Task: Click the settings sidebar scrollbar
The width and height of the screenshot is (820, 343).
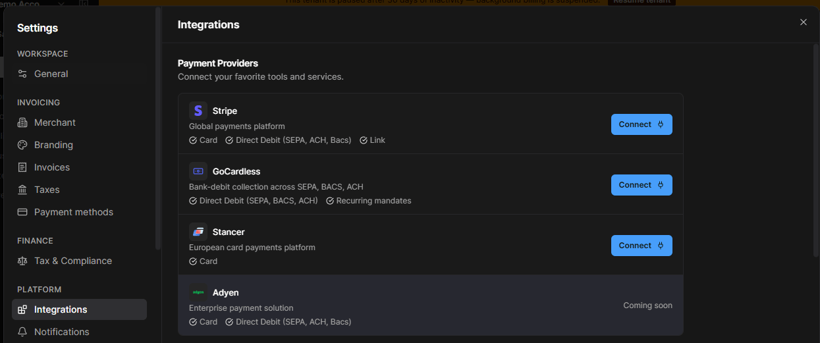Action: click(158, 128)
